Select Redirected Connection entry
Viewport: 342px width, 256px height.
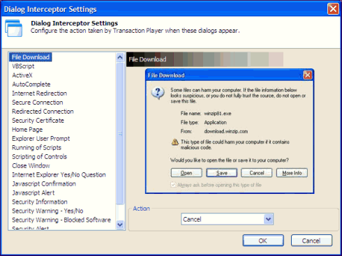tap(43, 112)
